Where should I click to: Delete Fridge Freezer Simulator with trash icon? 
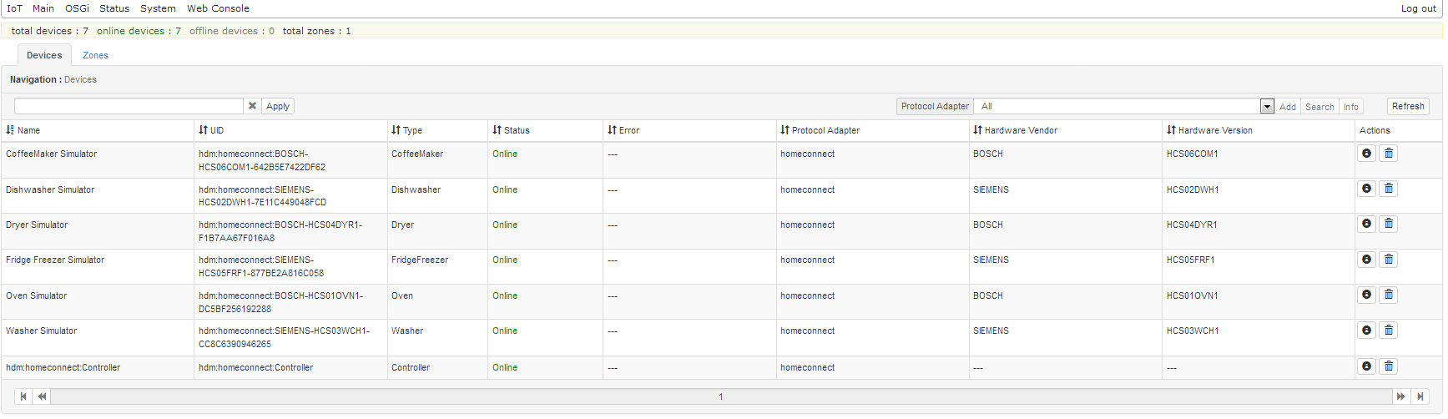[1389, 260]
